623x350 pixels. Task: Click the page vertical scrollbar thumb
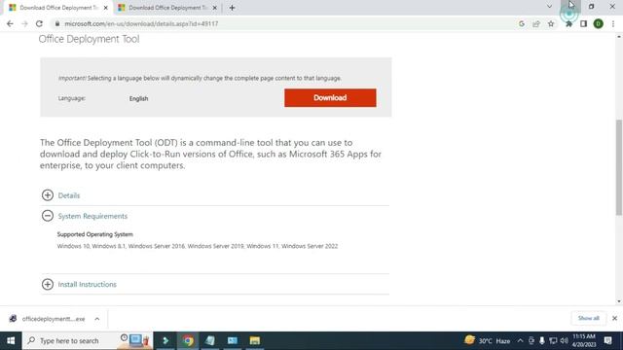click(x=619, y=167)
